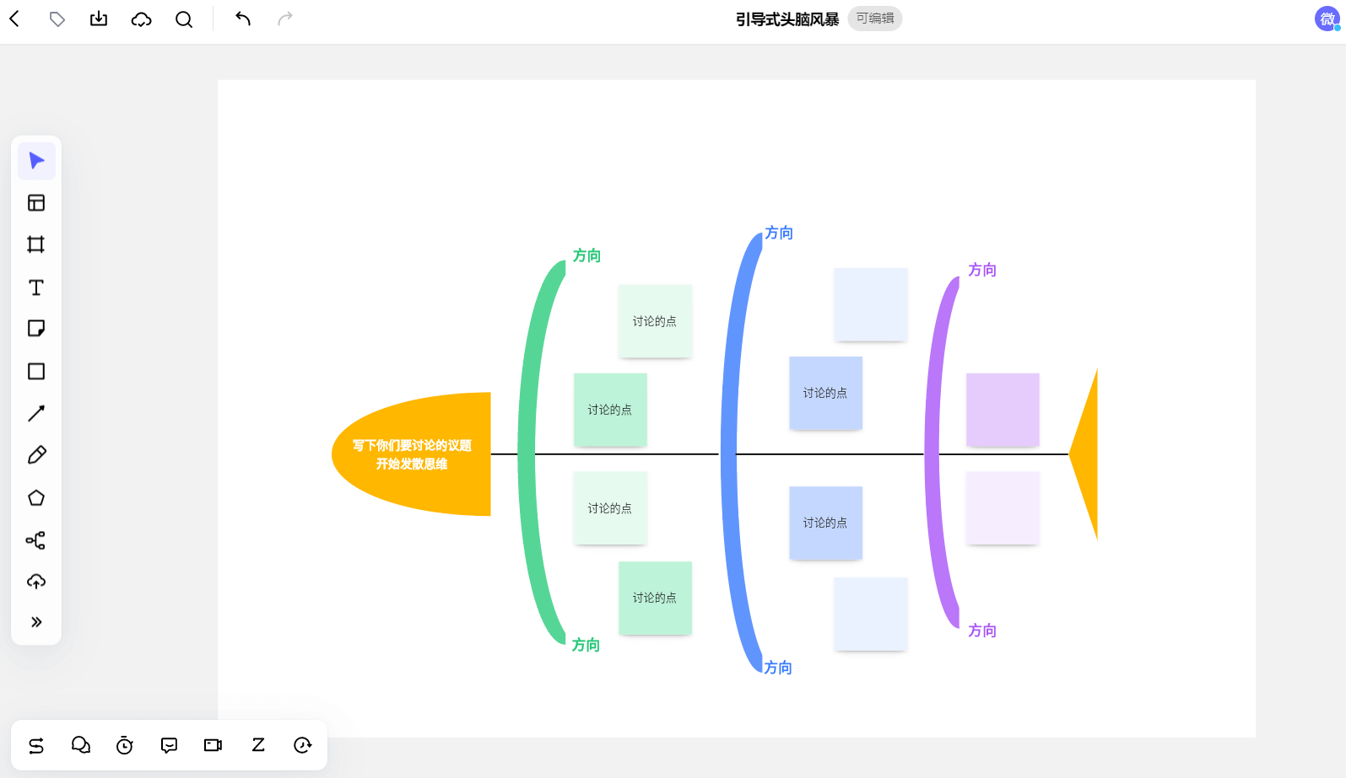Select the orange topic head shape
The height and width of the screenshot is (778, 1346).
[x=411, y=454]
